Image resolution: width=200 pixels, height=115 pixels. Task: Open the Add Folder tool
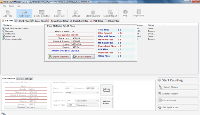coord(24,13)
